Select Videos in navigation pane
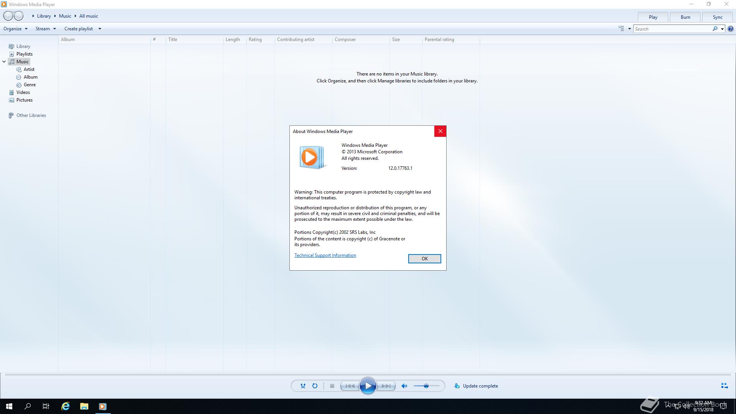The width and height of the screenshot is (736, 414). 23,92
